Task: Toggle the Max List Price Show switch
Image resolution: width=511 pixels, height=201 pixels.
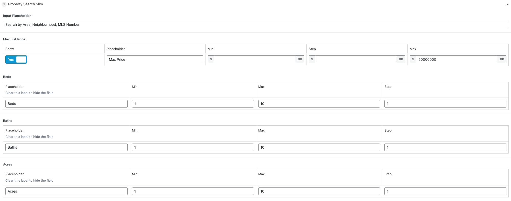Action: (x=16, y=60)
